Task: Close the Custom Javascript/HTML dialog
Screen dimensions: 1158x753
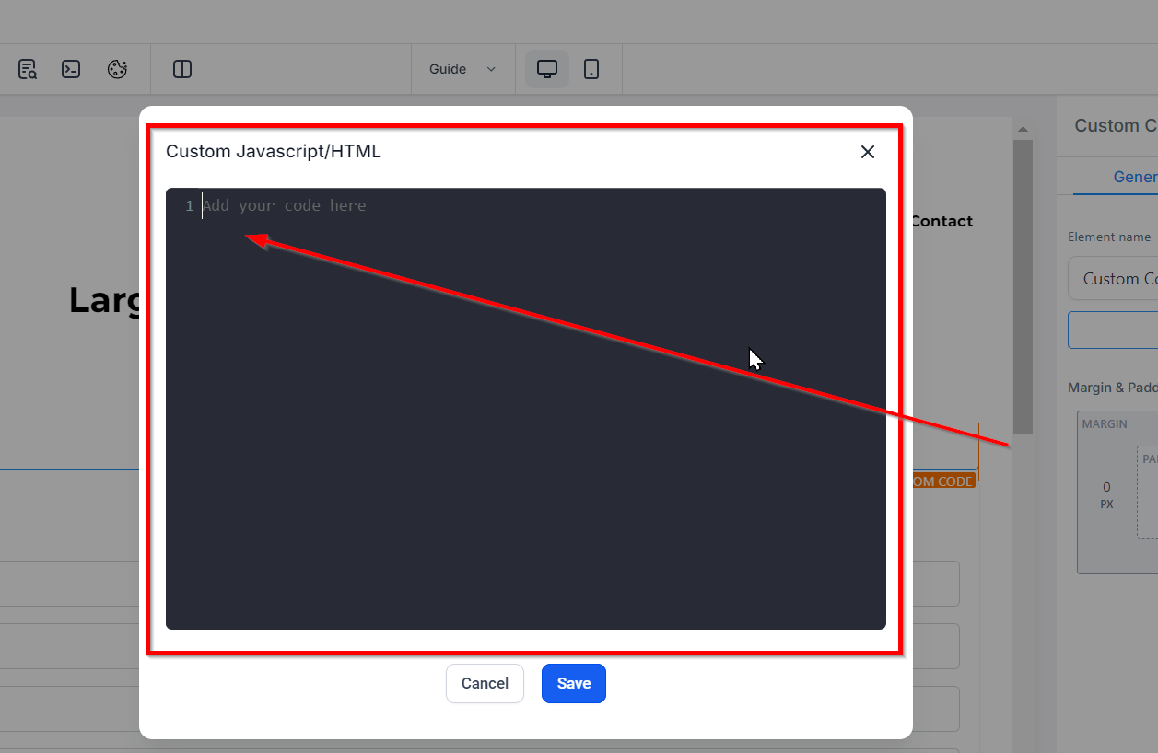Action: click(x=868, y=152)
